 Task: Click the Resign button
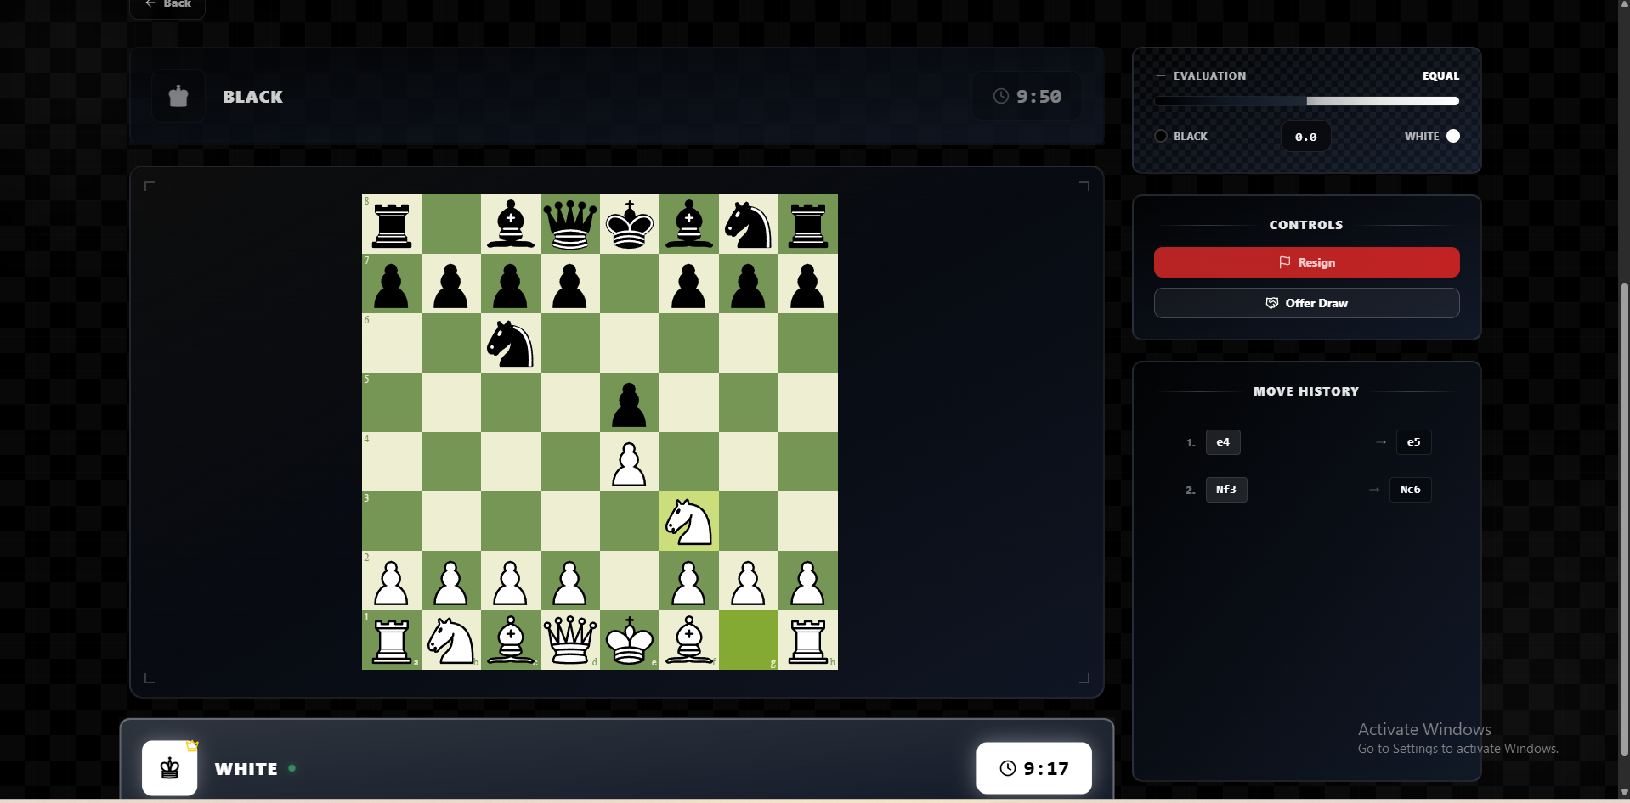click(x=1306, y=262)
